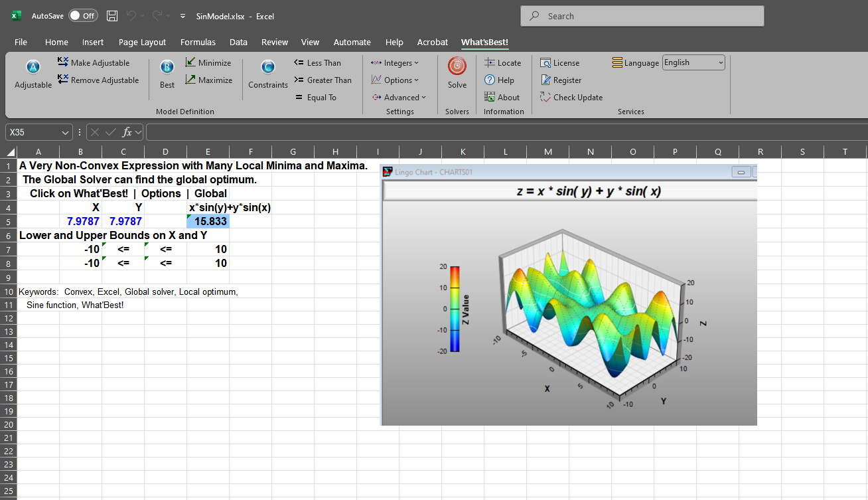Screen dimensions: 868x500
Task: Open the Name Box dropdown arrow
Action: pos(65,132)
